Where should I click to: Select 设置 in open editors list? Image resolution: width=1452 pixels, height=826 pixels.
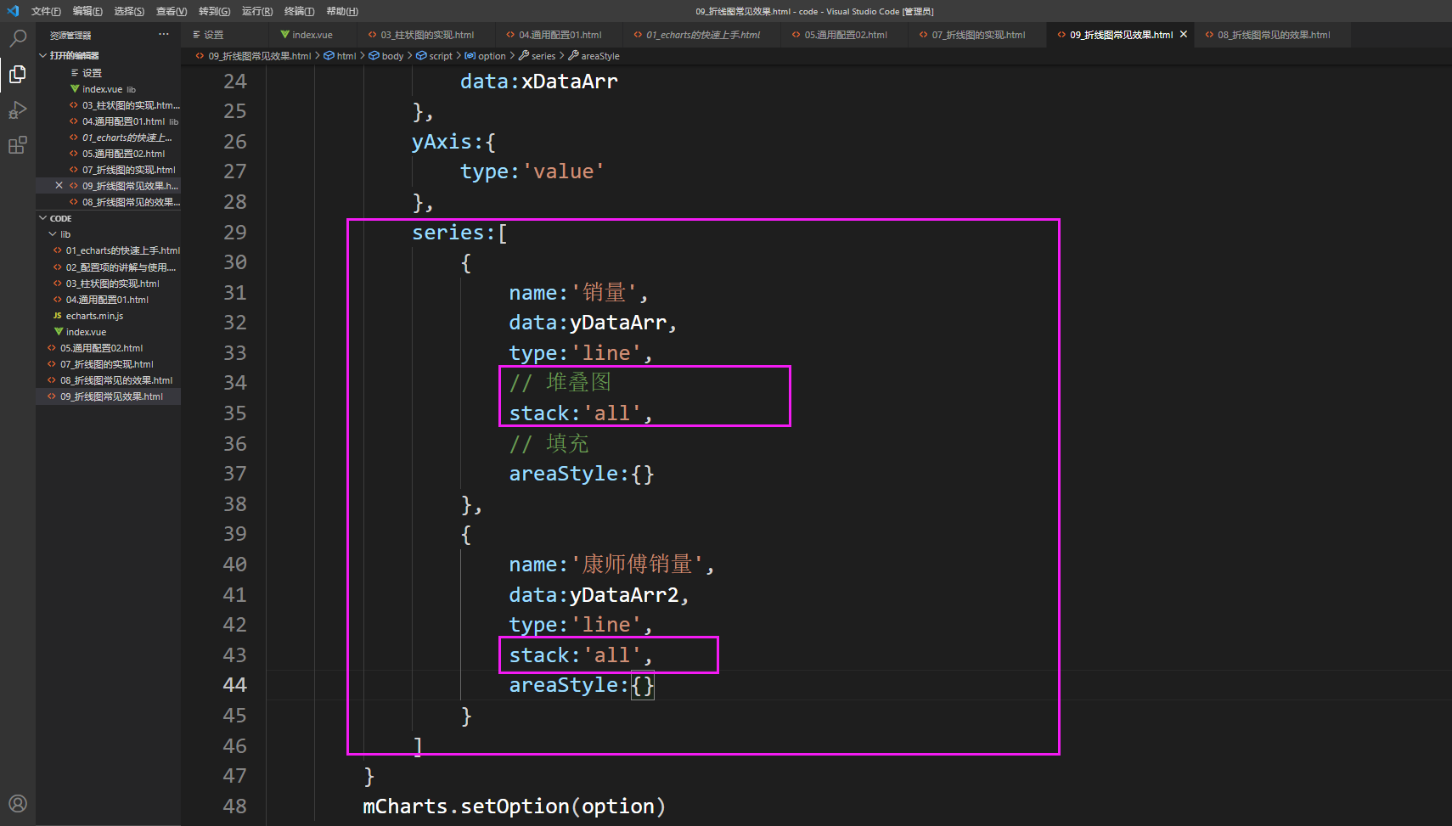click(x=109, y=73)
